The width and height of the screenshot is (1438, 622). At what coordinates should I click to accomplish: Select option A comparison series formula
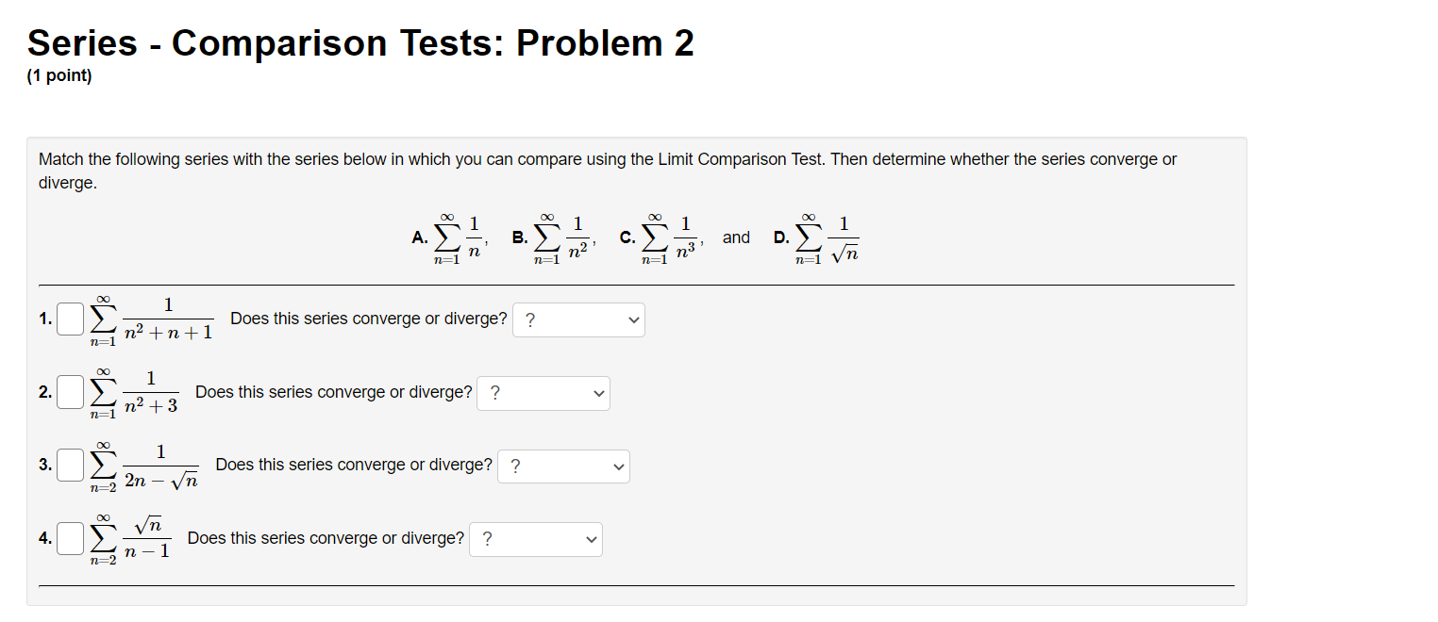point(453,236)
